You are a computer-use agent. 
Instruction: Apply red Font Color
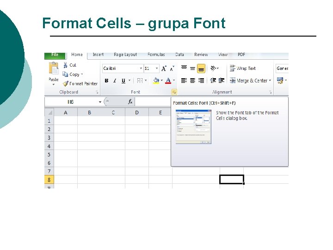point(168,81)
